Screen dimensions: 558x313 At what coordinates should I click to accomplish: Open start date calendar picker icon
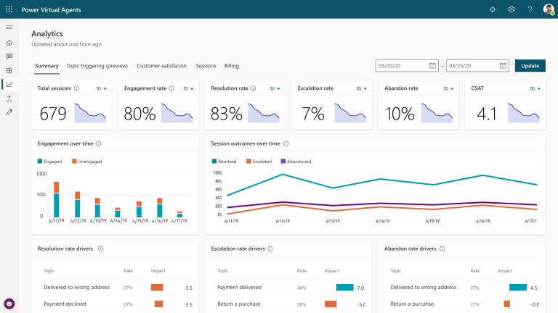[x=433, y=66]
